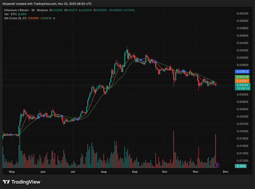Click the tallest red volume bar in October

coord(174,149)
